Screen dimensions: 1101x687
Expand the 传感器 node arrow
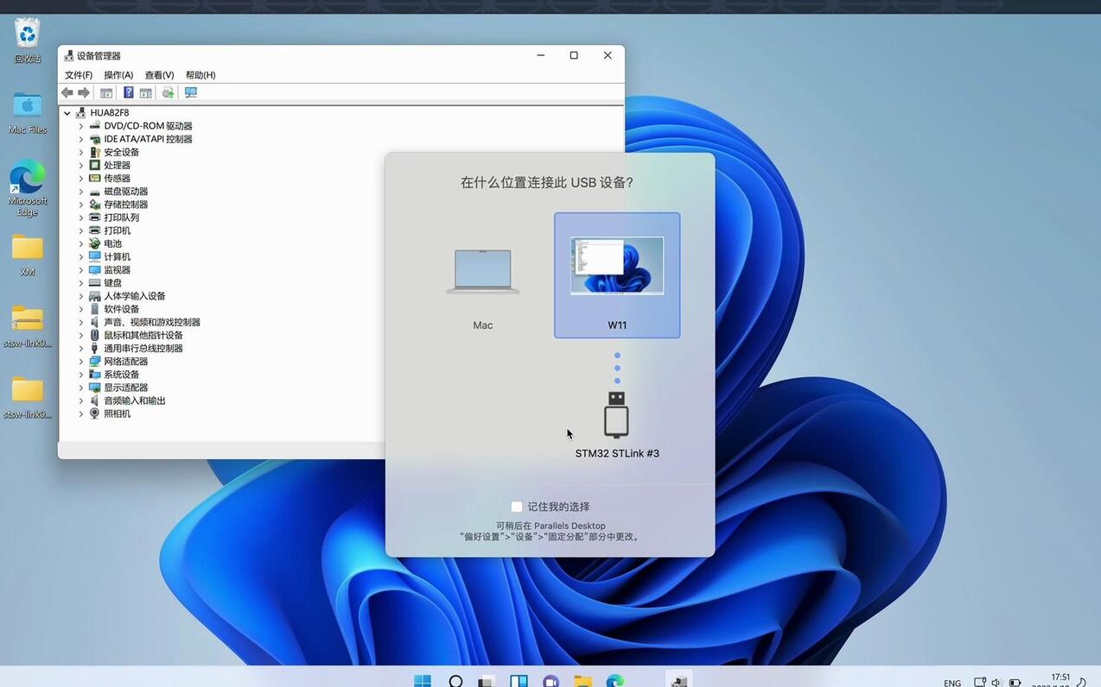[x=81, y=179]
